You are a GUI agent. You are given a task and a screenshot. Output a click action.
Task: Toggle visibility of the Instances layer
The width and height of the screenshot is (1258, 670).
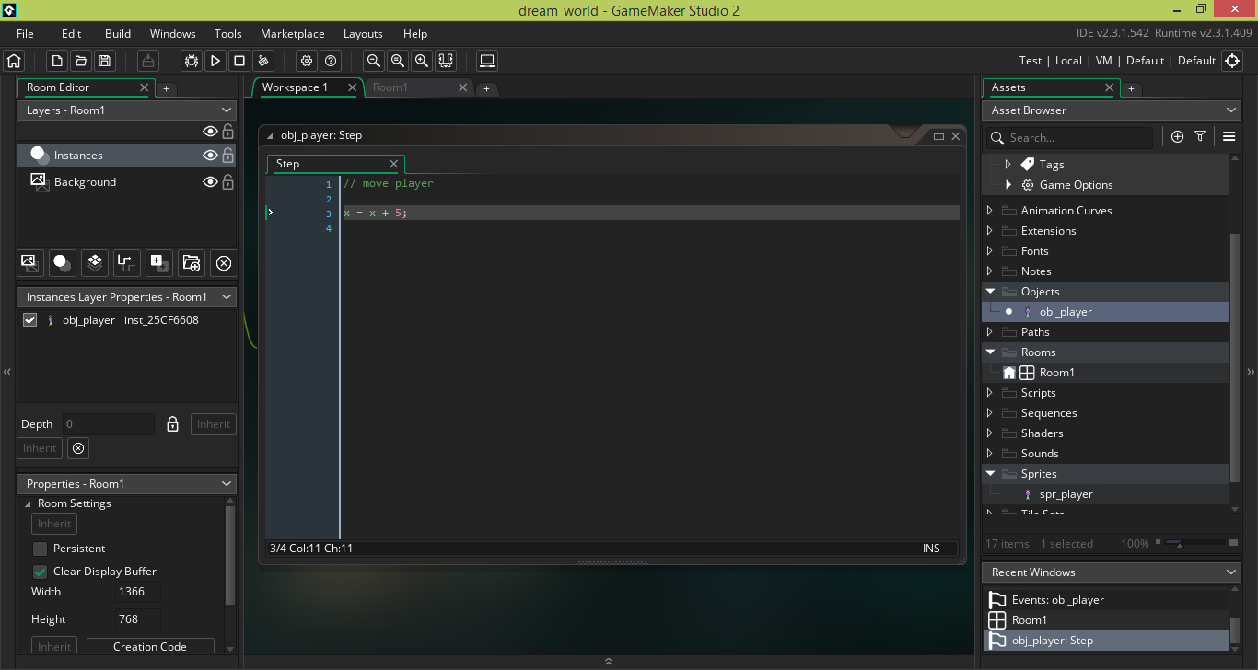click(210, 156)
